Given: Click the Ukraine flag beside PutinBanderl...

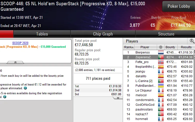Looking at the screenshot, I should click(161, 86).
